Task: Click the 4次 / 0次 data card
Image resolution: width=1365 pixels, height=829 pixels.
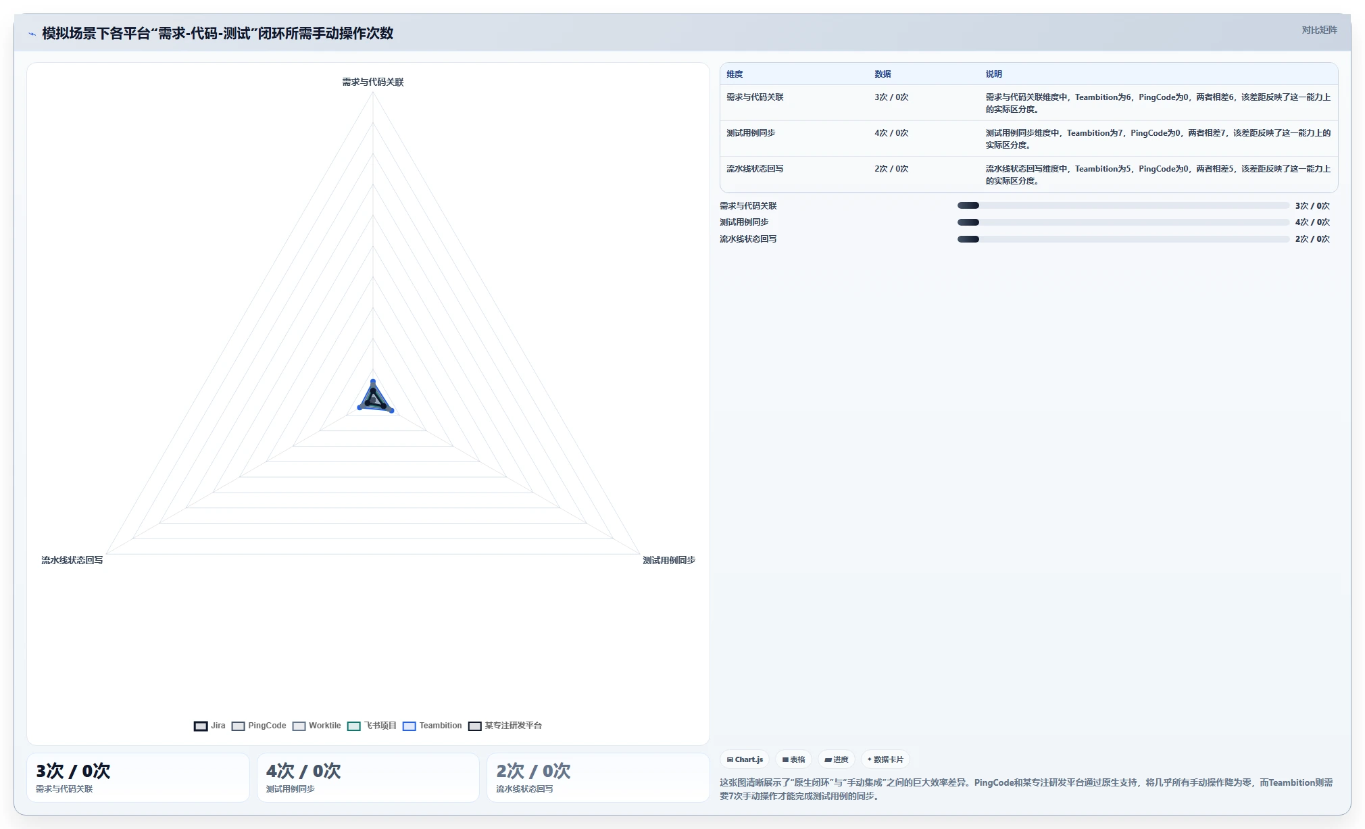Action: click(x=368, y=778)
